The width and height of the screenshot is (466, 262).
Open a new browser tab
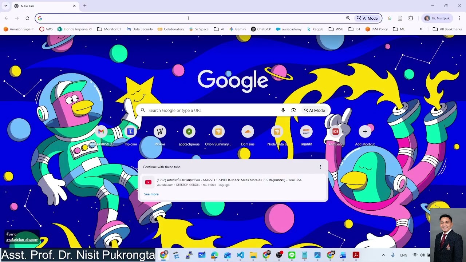[85, 6]
